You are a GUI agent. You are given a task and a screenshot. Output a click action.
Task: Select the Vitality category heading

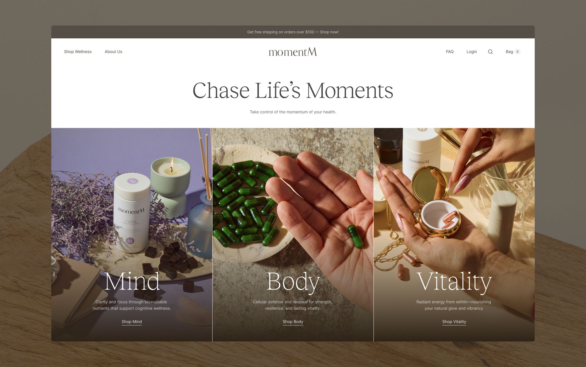click(x=454, y=282)
